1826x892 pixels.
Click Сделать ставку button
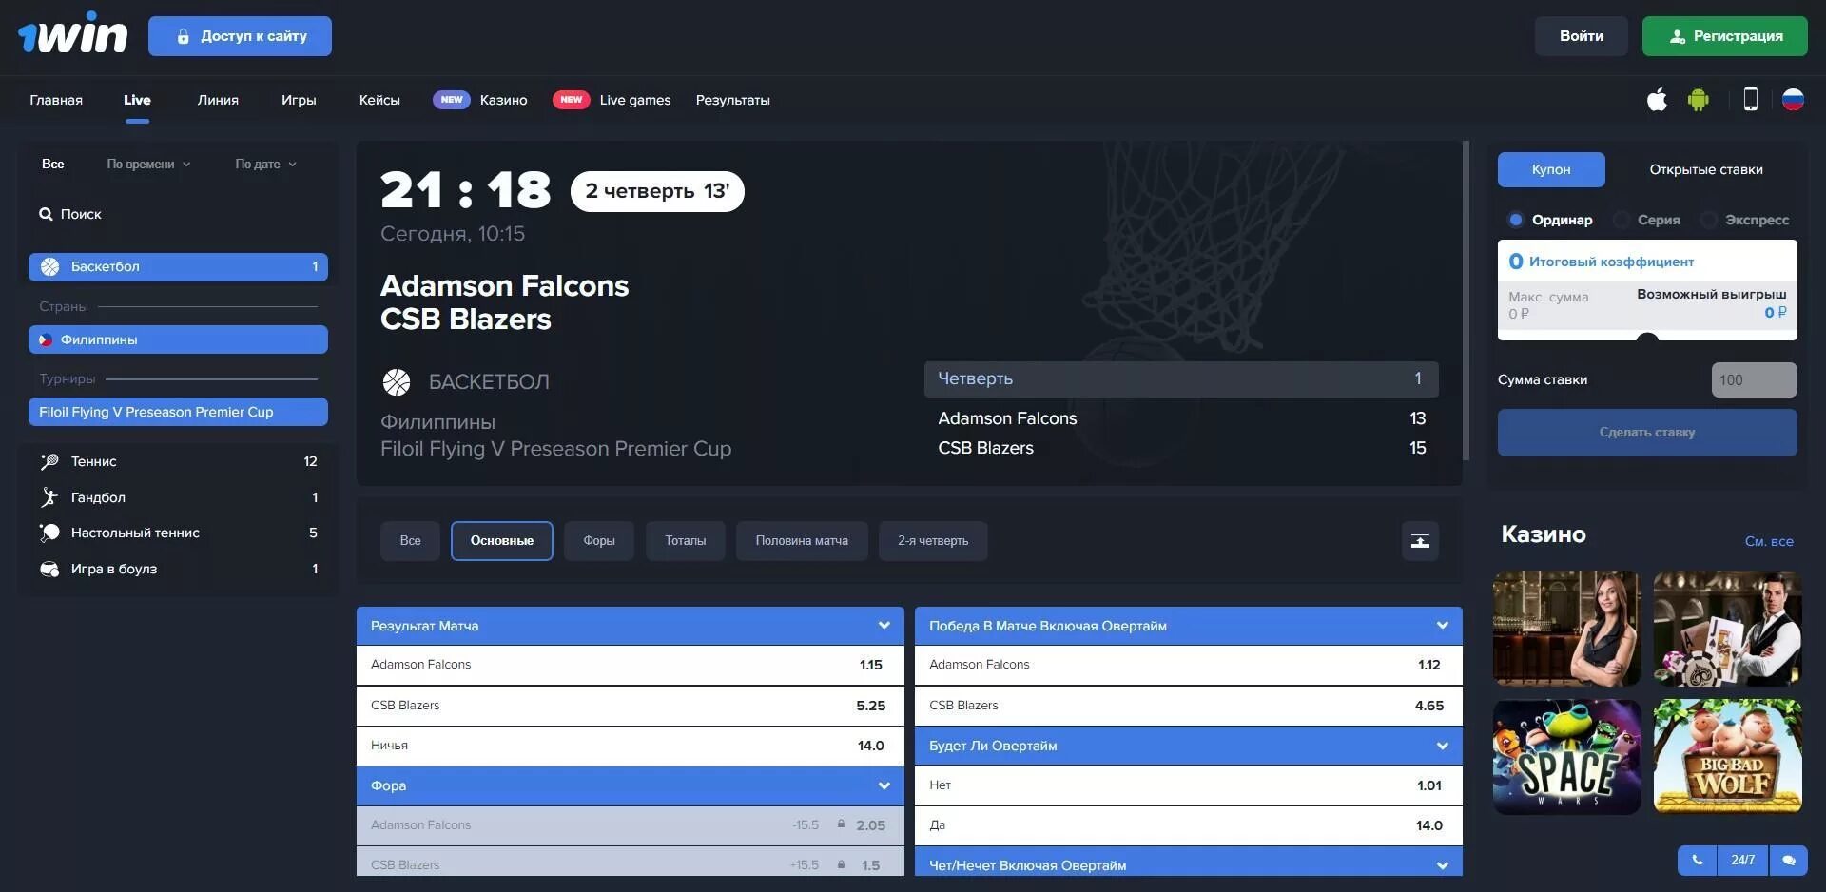tap(1647, 433)
